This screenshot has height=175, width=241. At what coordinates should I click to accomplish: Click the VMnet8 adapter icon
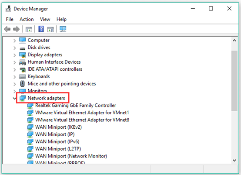[x=30, y=120]
